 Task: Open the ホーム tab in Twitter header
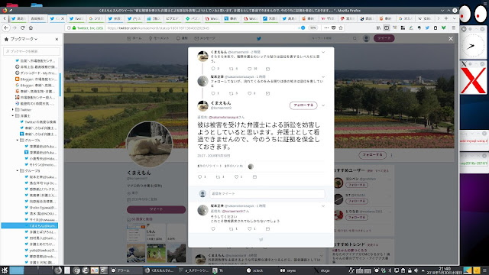click(x=134, y=38)
